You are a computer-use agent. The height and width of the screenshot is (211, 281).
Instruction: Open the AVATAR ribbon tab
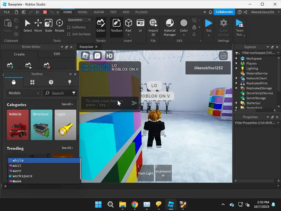[99, 12]
